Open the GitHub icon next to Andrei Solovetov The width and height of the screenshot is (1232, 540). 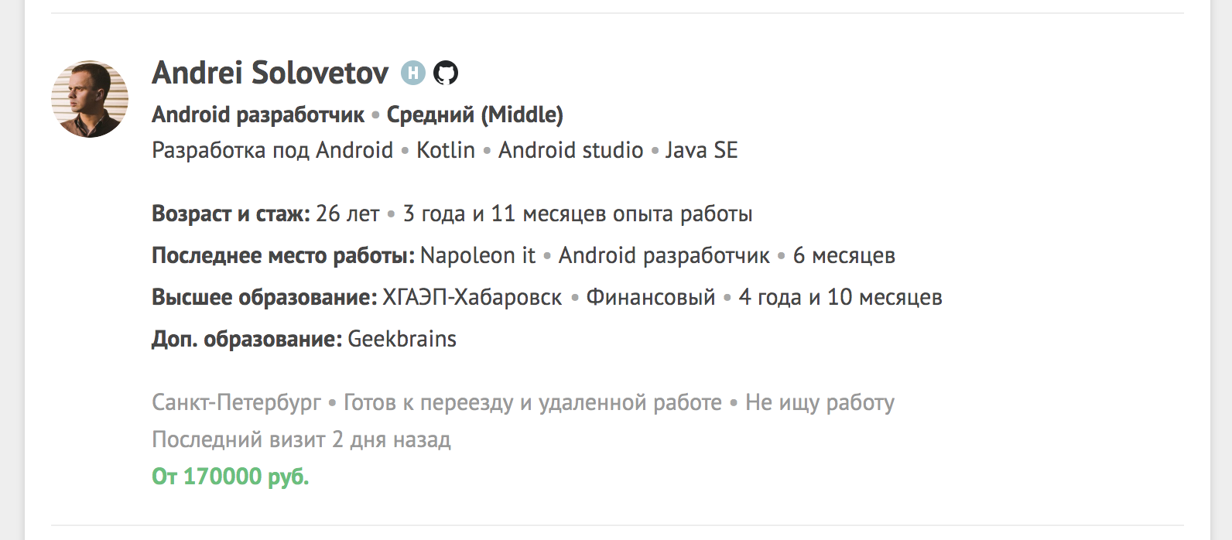(x=445, y=73)
